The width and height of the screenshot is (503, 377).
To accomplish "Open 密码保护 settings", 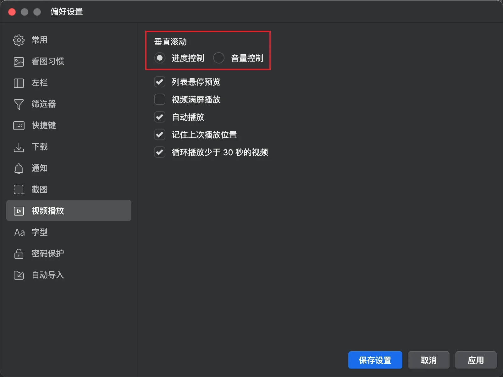I will [69, 254].
